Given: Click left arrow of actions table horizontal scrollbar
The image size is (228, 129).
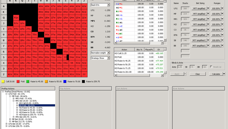Looking at the screenshot, I should pyautogui.click(x=116, y=75).
